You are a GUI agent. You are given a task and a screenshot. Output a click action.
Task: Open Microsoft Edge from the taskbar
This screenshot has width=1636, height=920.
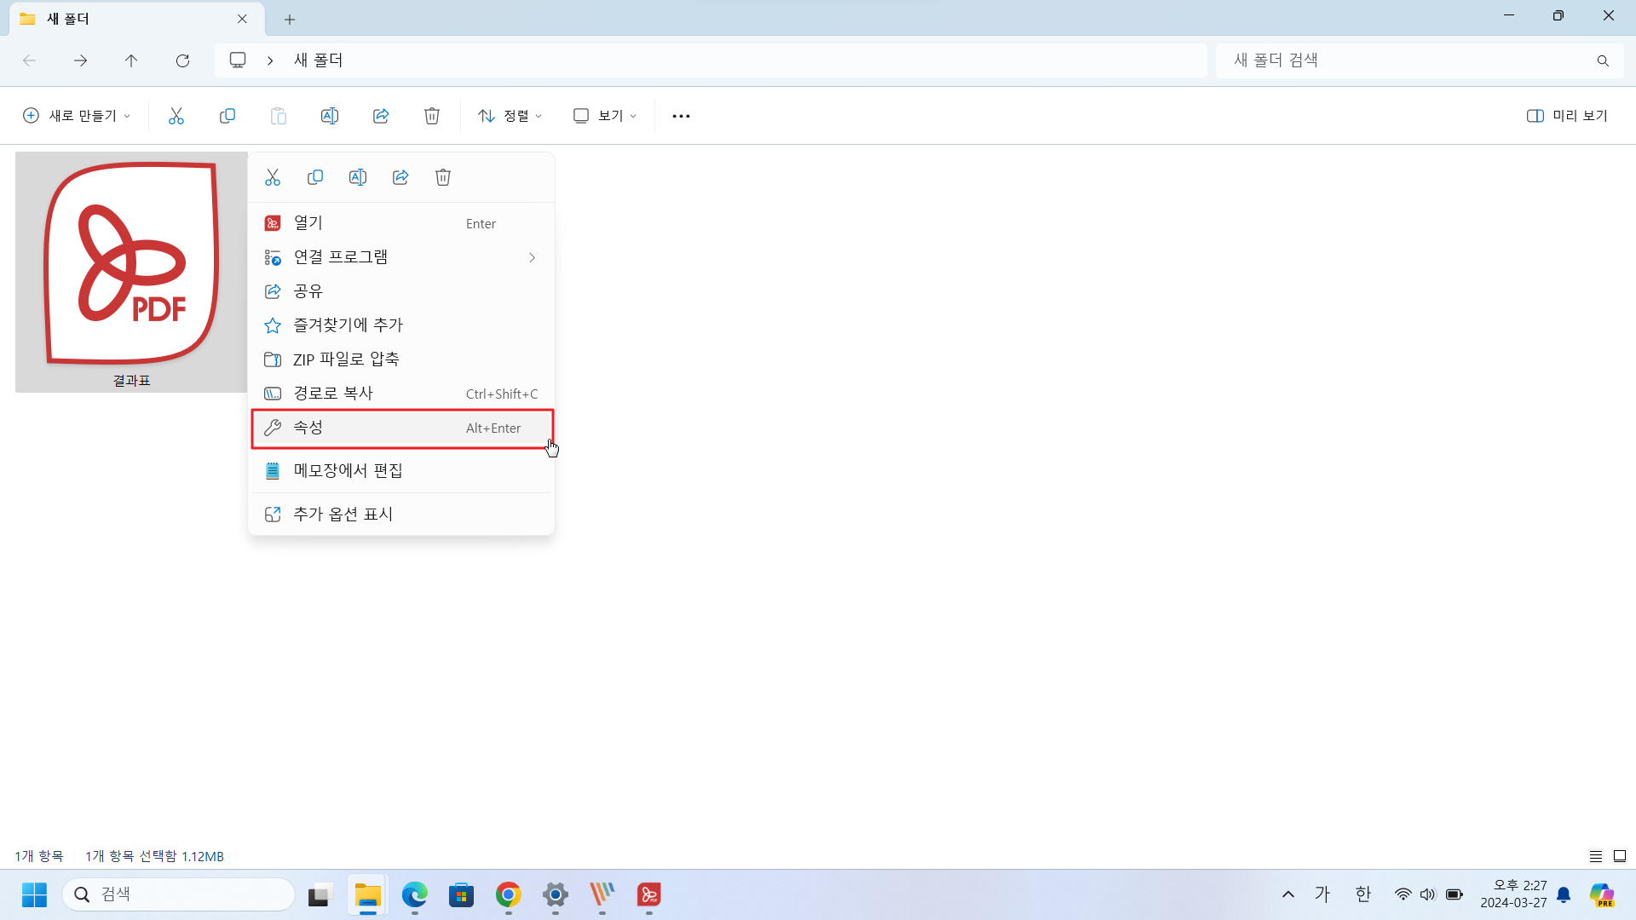click(415, 894)
